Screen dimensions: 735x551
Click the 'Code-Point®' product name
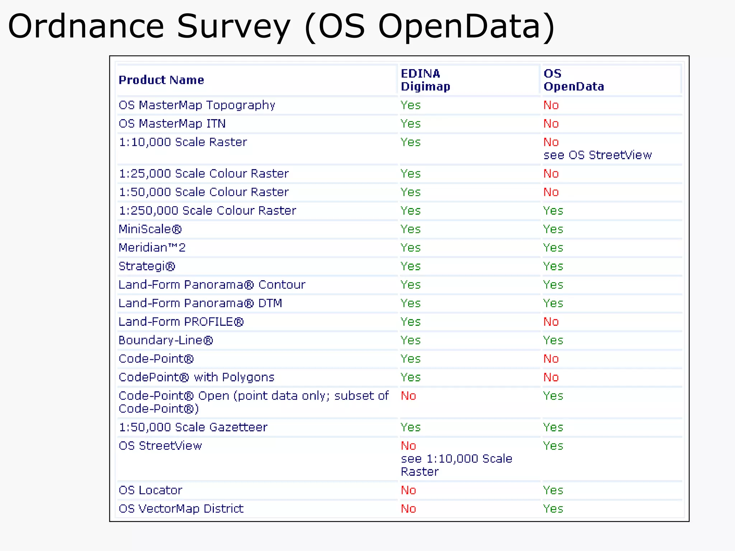156,359
